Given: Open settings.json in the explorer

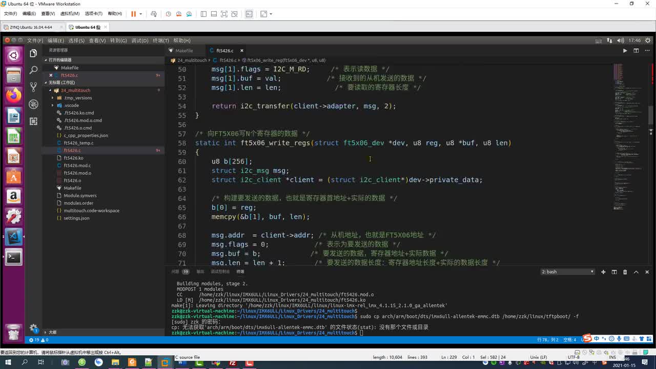Looking at the screenshot, I should (x=76, y=218).
